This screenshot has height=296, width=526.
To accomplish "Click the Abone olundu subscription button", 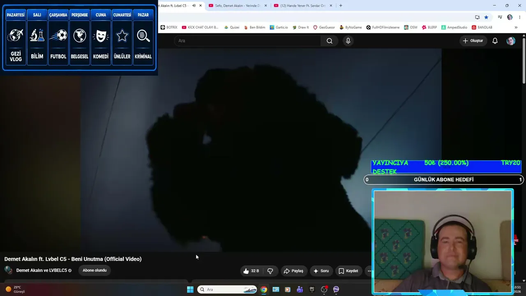I will pos(95,270).
